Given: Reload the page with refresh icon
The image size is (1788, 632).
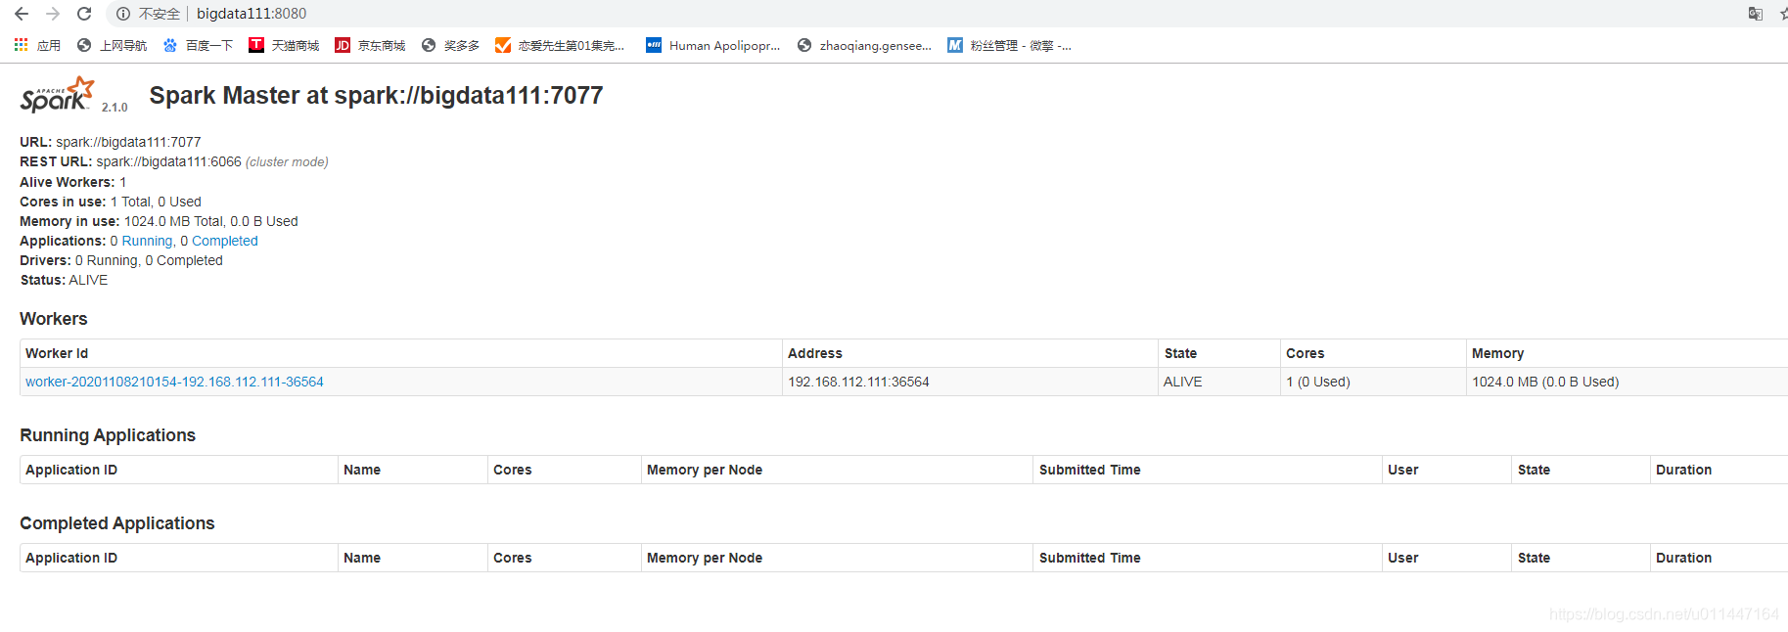Looking at the screenshot, I should (84, 14).
